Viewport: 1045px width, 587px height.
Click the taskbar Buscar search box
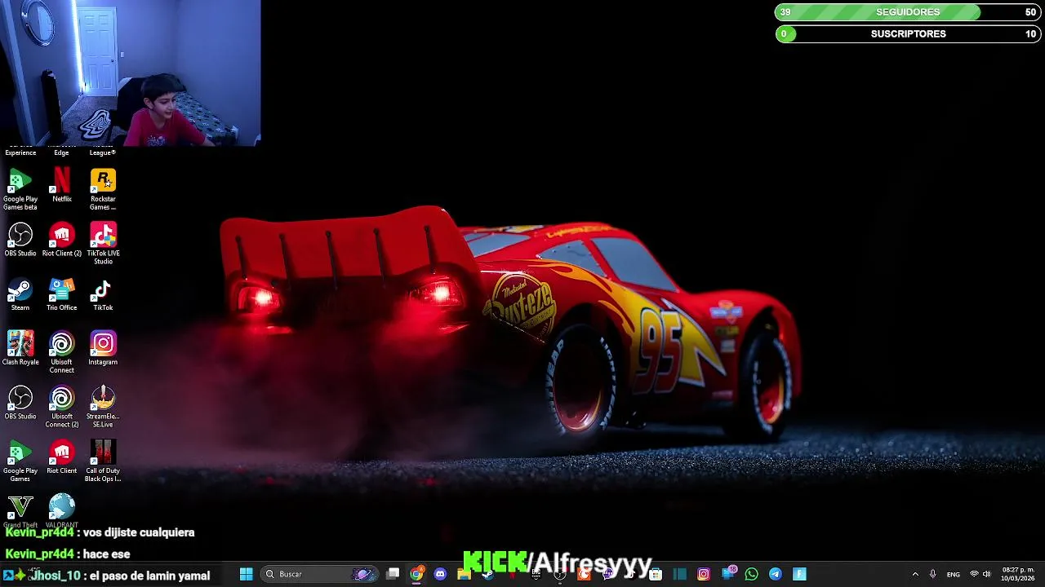pos(320,574)
